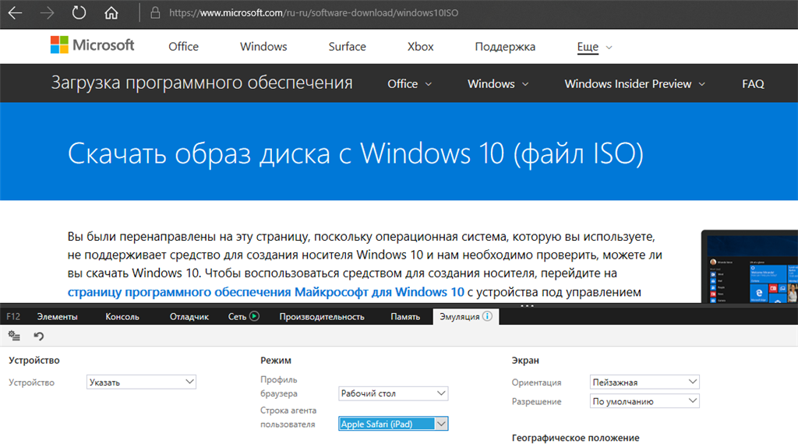Click the Экран section heading
The width and height of the screenshot is (798, 444).
pyautogui.click(x=525, y=360)
